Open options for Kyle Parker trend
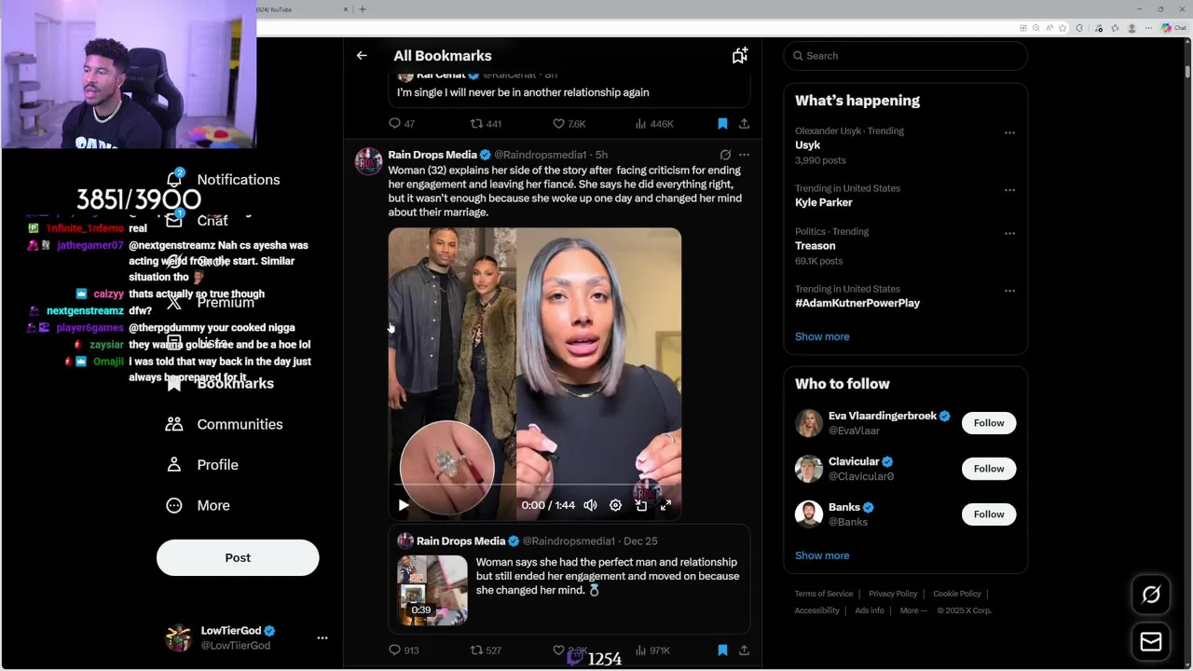This screenshot has height=671, width=1193. pos(1009,190)
